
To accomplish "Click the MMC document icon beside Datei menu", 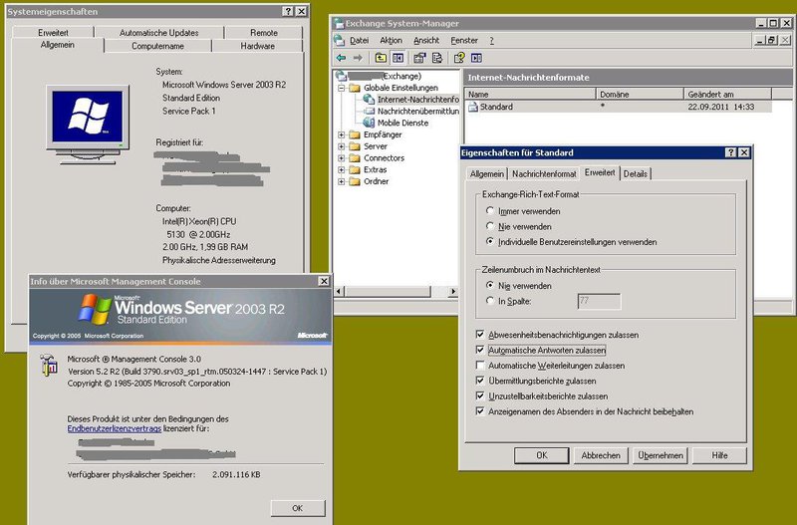I will point(339,40).
